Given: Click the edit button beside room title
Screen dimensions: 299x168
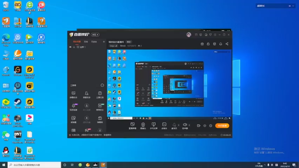Looking at the screenshot, I should coord(129,42).
